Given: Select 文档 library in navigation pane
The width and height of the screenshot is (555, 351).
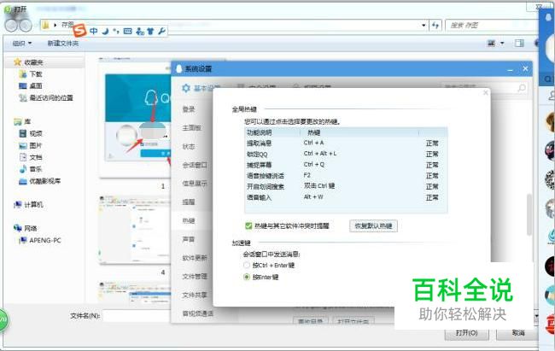Looking at the screenshot, I should [x=36, y=157].
